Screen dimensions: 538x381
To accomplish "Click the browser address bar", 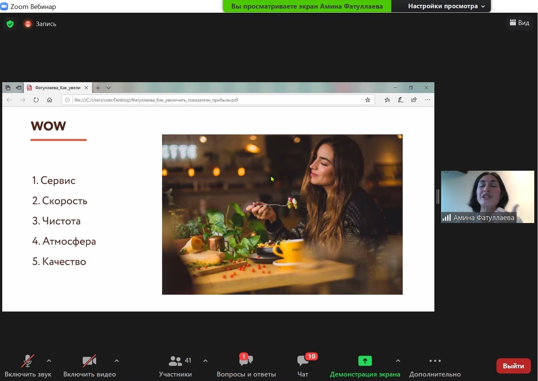I will (x=217, y=100).
